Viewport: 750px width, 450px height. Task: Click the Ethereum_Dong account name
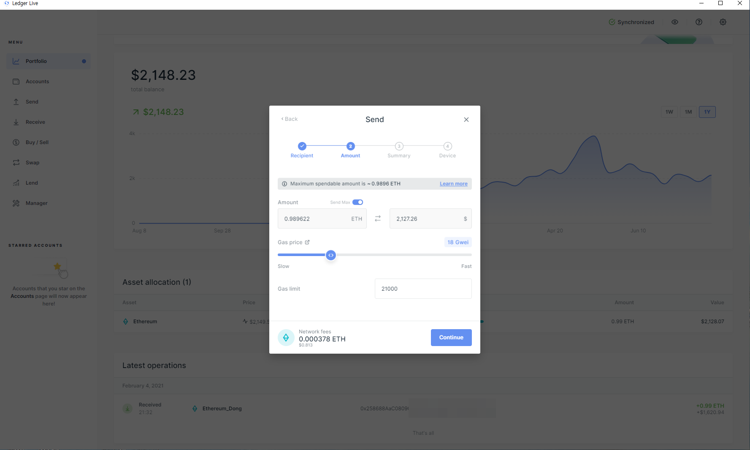tap(222, 409)
